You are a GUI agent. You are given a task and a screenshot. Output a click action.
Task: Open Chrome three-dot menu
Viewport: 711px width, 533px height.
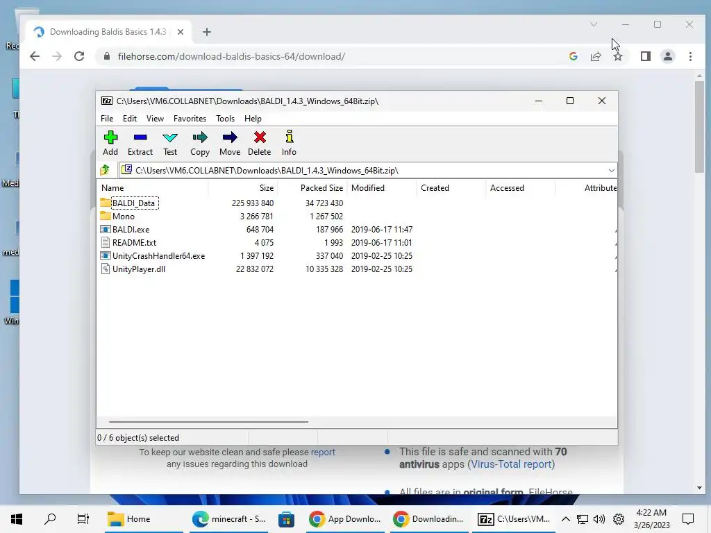pos(690,56)
